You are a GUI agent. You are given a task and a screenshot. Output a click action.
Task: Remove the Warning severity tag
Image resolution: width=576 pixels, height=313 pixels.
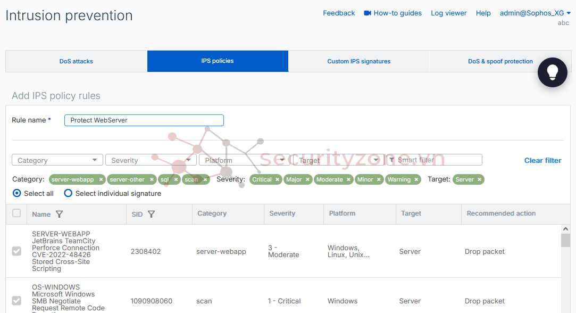click(x=416, y=180)
